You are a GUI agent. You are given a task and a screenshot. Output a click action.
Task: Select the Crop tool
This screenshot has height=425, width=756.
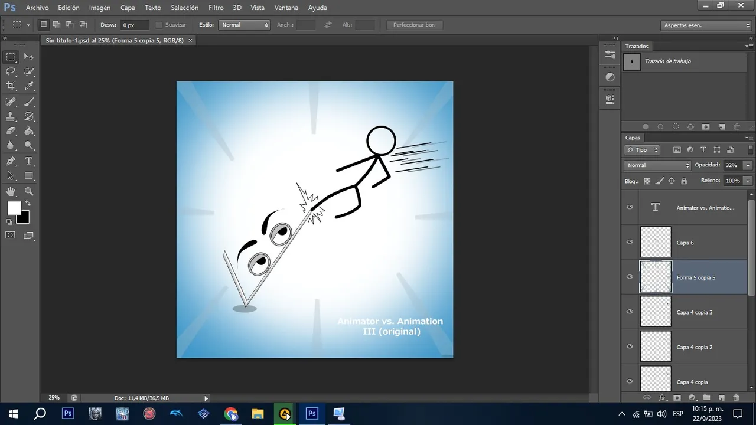(11, 86)
